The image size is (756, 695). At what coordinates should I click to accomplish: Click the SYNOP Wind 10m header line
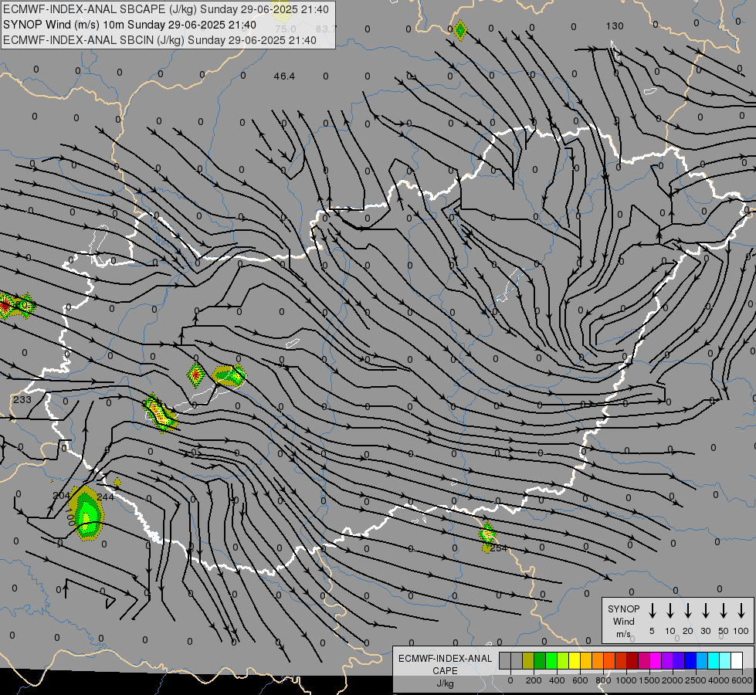pos(129,25)
